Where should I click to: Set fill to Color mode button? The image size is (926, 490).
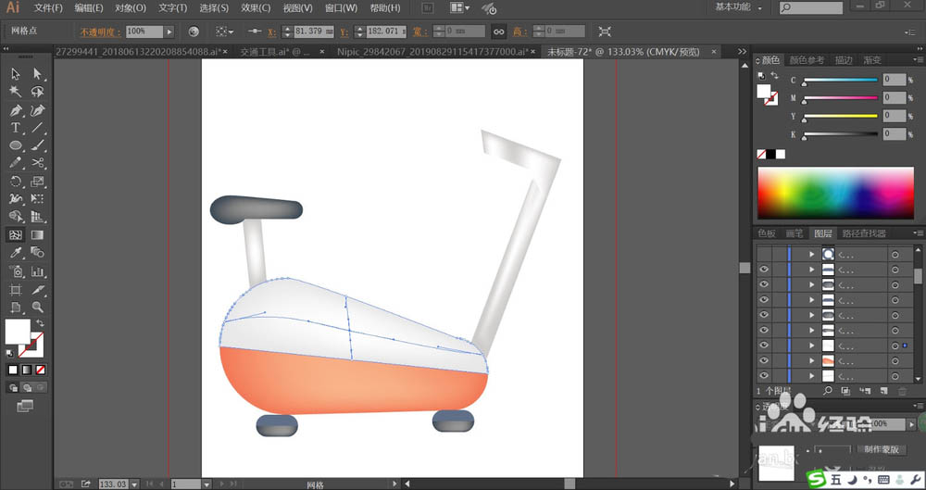13,370
